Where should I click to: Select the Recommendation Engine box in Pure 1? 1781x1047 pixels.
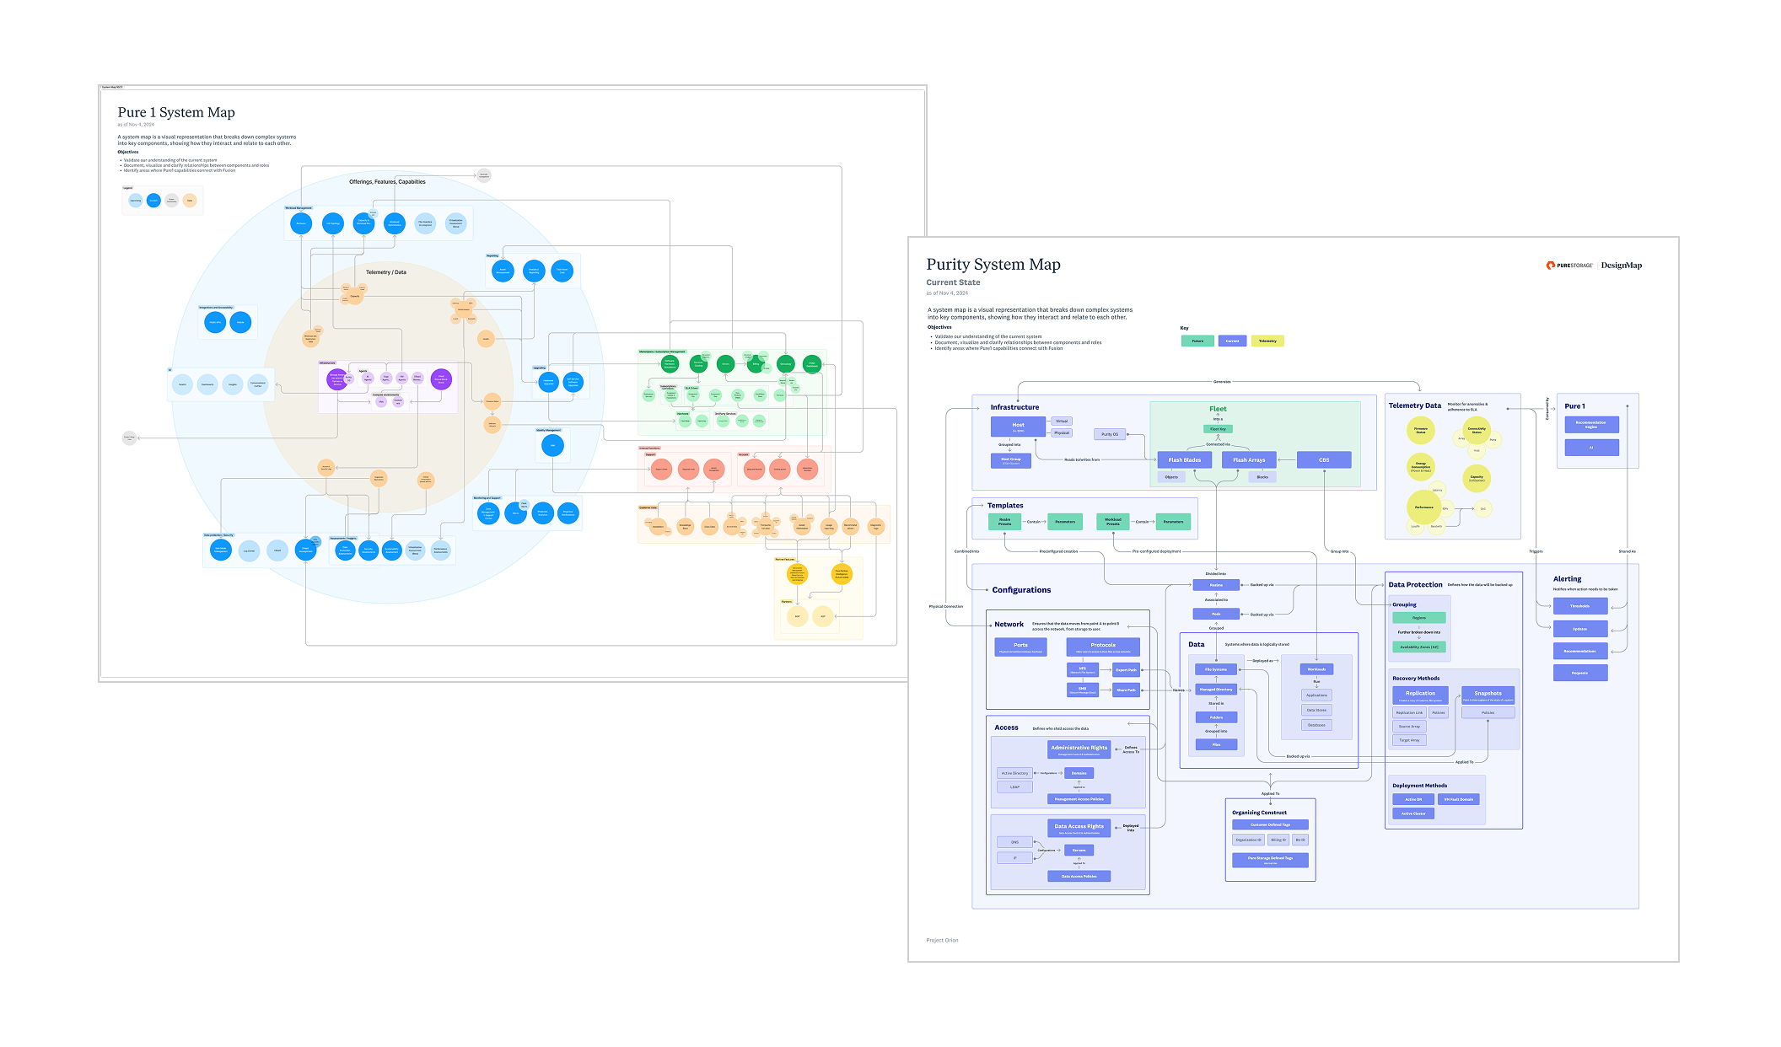click(x=1590, y=425)
